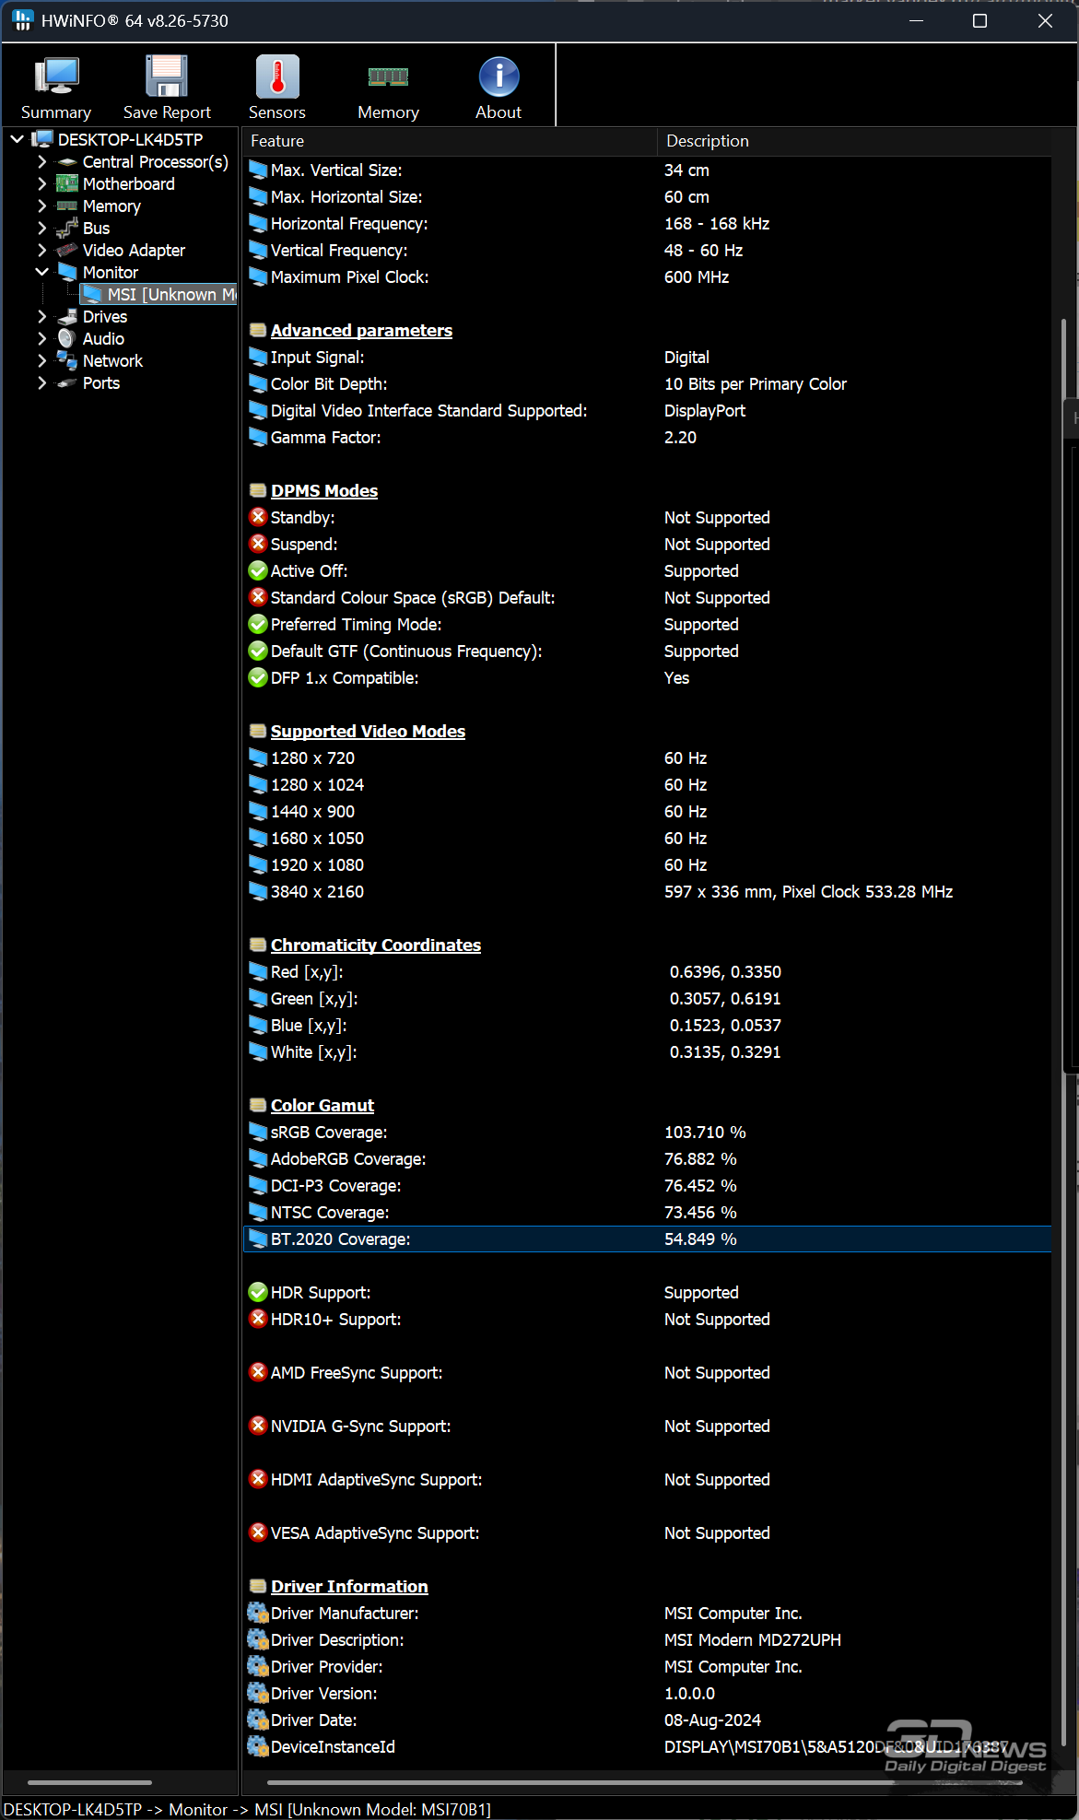Click the status bar device path text

pos(247,1809)
